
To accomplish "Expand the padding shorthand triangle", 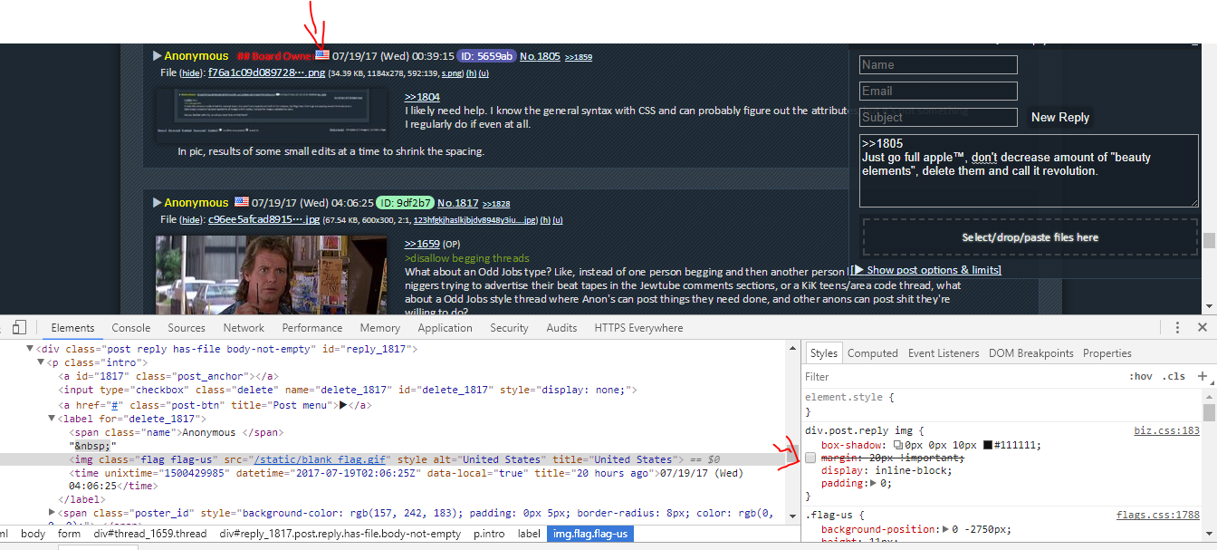I will coord(873,483).
